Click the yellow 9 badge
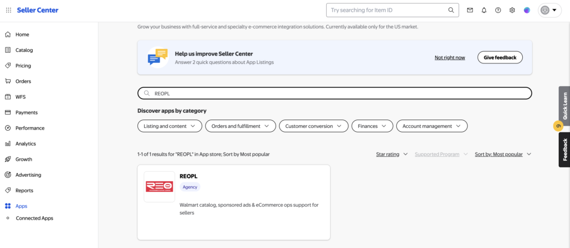 tap(558, 126)
